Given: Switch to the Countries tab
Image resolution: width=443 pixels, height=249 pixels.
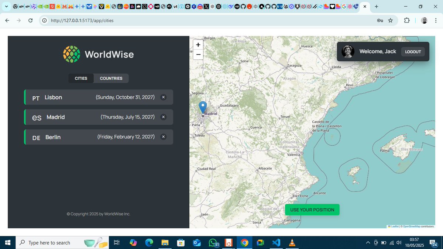Looking at the screenshot, I should pos(111,78).
